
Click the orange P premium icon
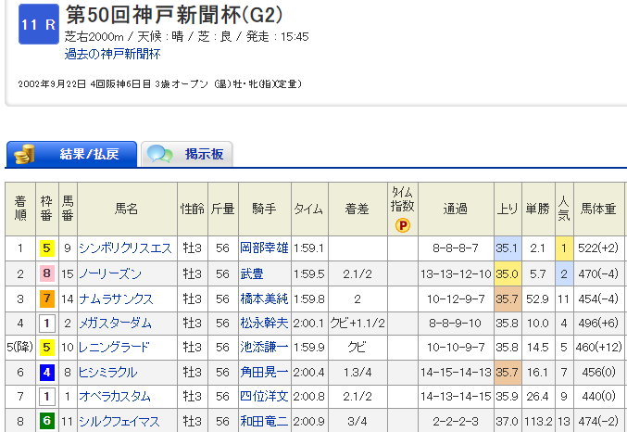click(x=403, y=225)
